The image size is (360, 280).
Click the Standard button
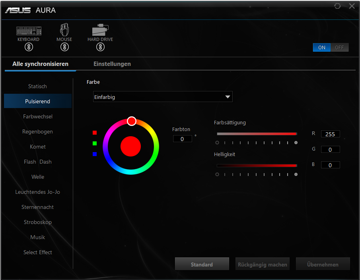click(x=202, y=264)
